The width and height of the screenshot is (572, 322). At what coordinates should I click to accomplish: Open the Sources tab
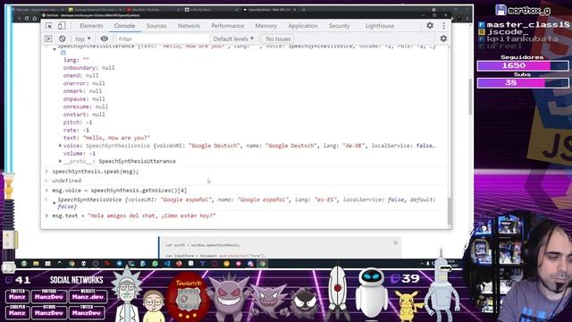156,26
